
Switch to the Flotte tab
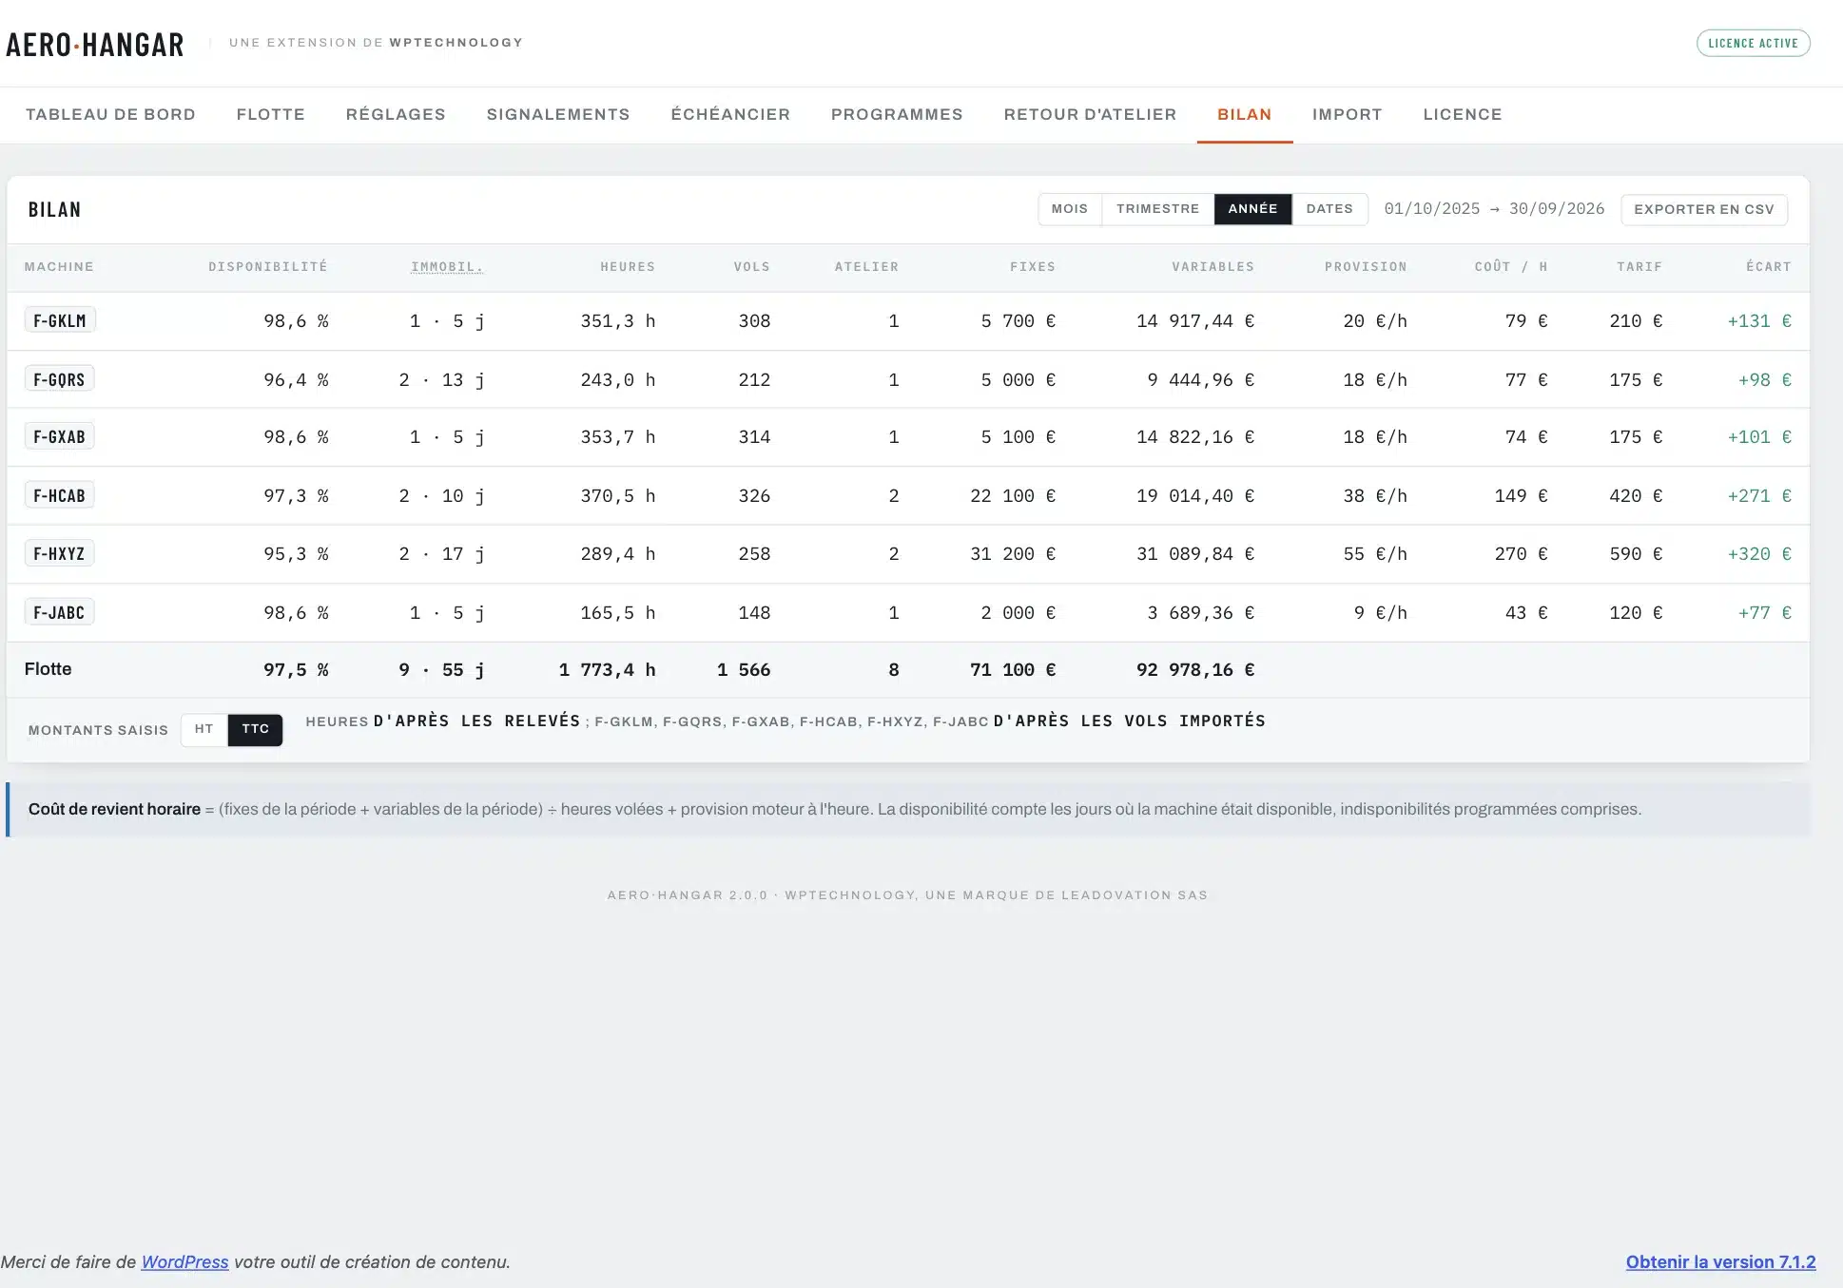(x=271, y=114)
